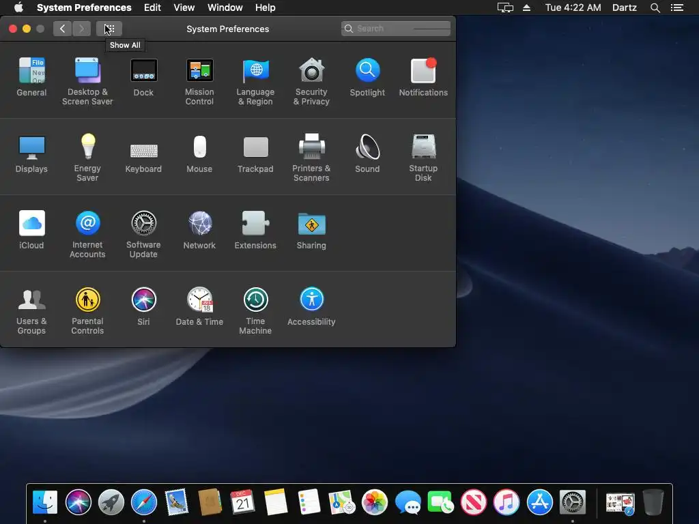Open Maps from the Dock
Screen dimensions: 699x524
[341, 502]
